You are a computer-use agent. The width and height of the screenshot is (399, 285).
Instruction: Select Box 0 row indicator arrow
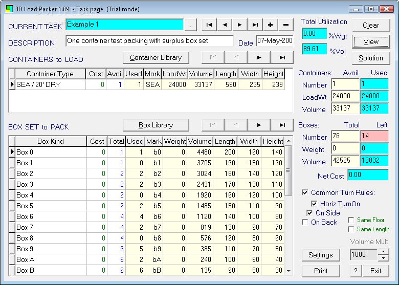[x=12, y=152]
